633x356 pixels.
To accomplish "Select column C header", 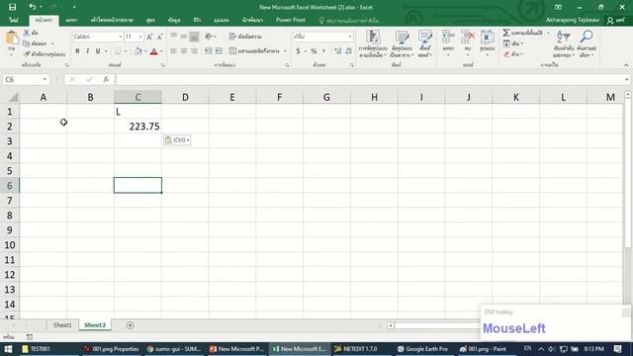I will click(138, 97).
